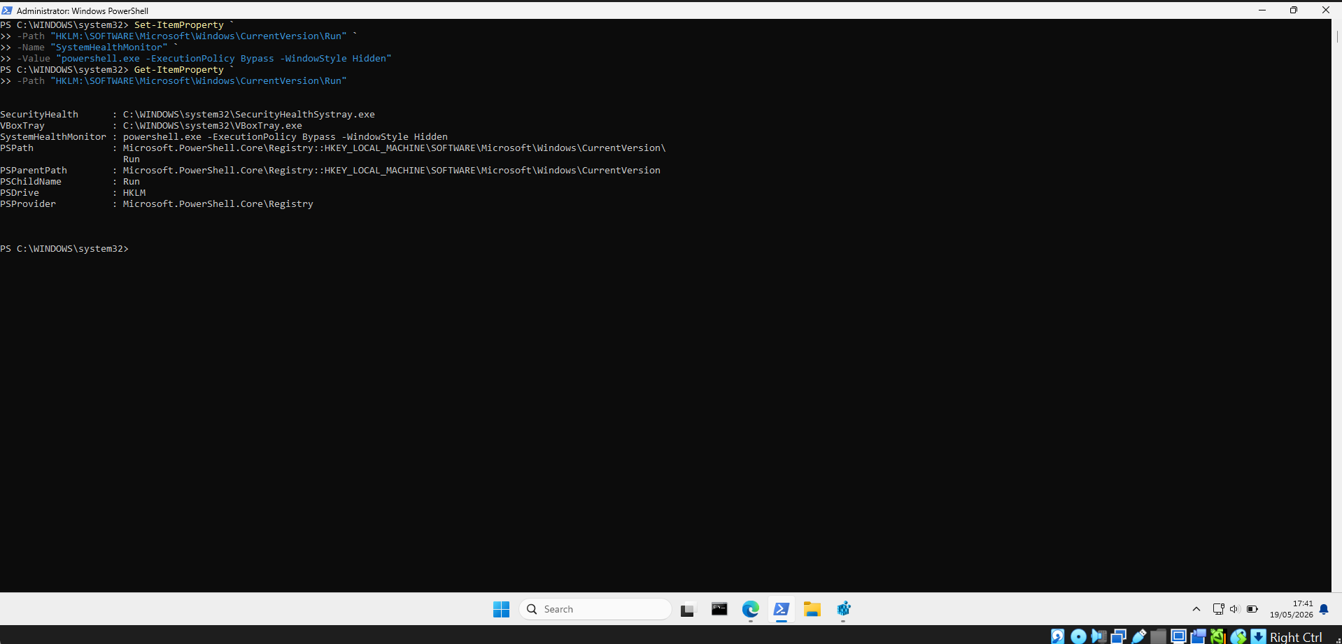Screen dimensions: 1342x644
Task: Click the VirtualBox mouse integration icon
Action: pyautogui.click(x=1238, y=636)
